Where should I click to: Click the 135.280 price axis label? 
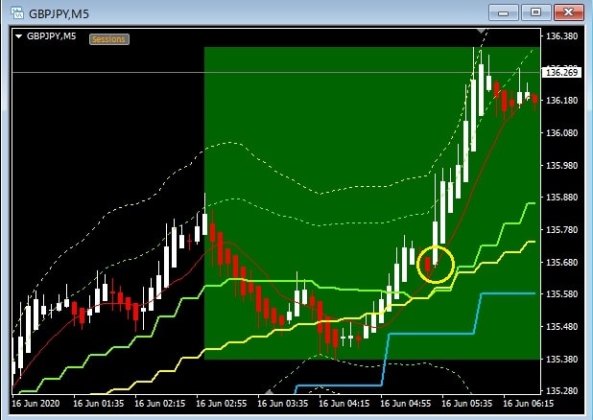pos(560,391)
